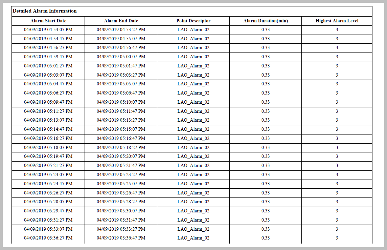Click end date 04/09/2019 05:16:47 PM
387x250 pixels.
[x=121, y=138]
